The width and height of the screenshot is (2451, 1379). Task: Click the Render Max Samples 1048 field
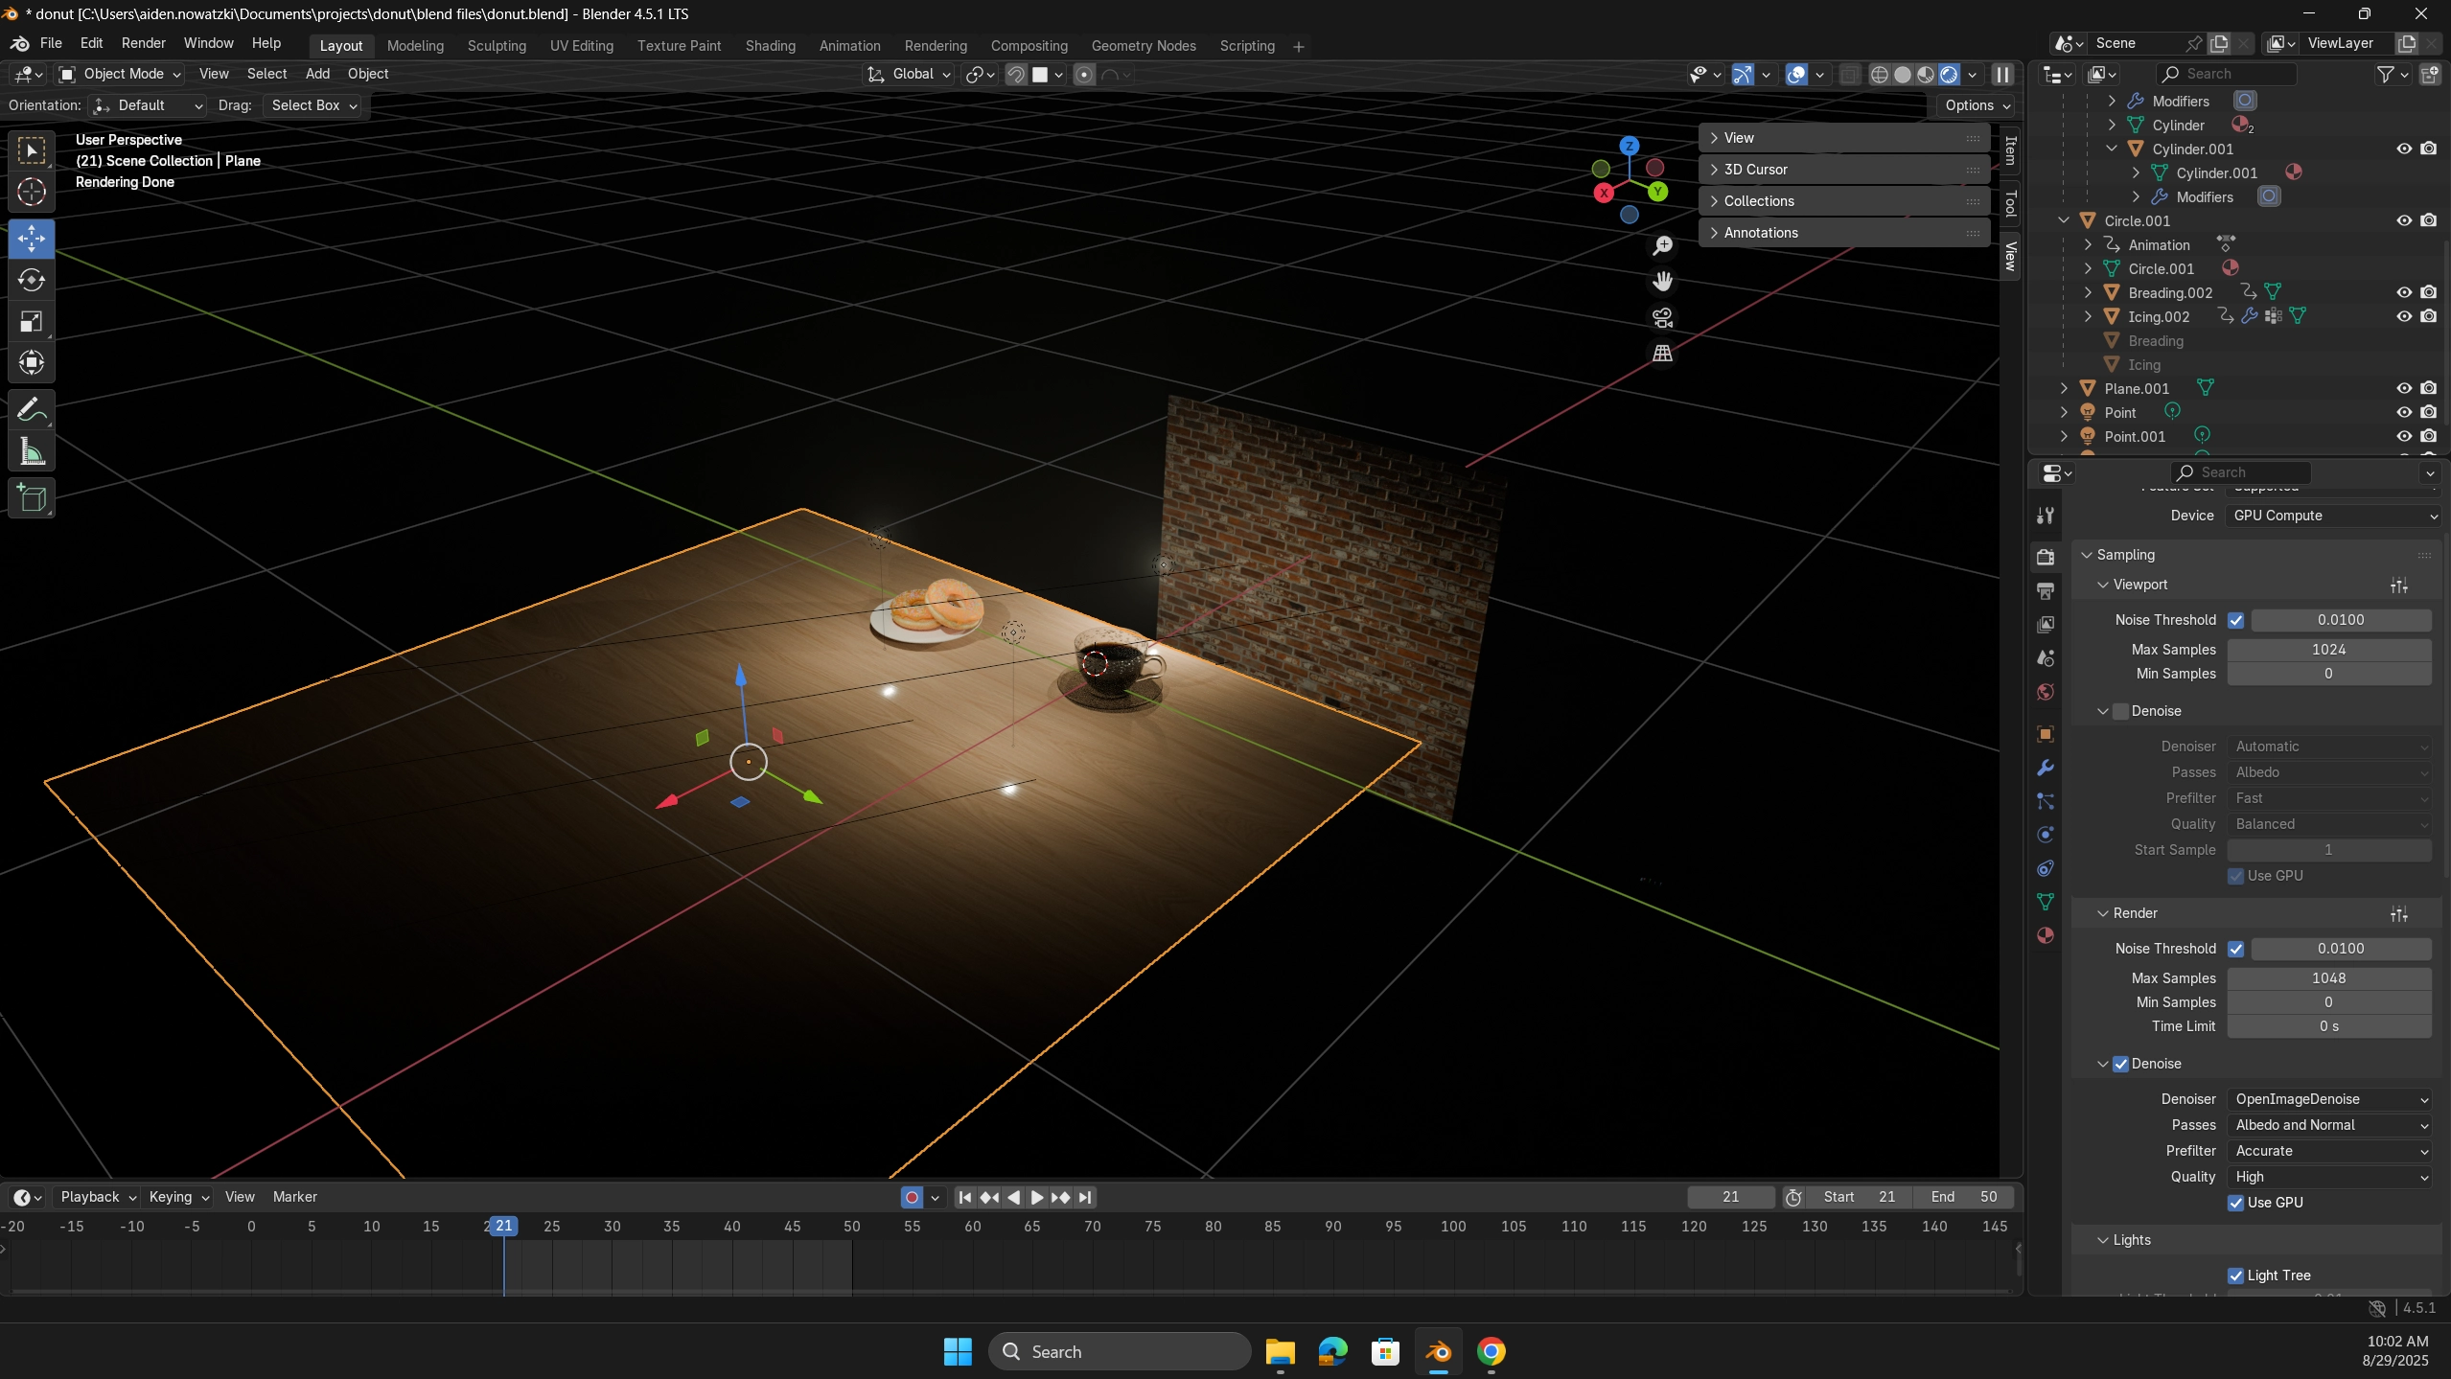click(2327, 977)
